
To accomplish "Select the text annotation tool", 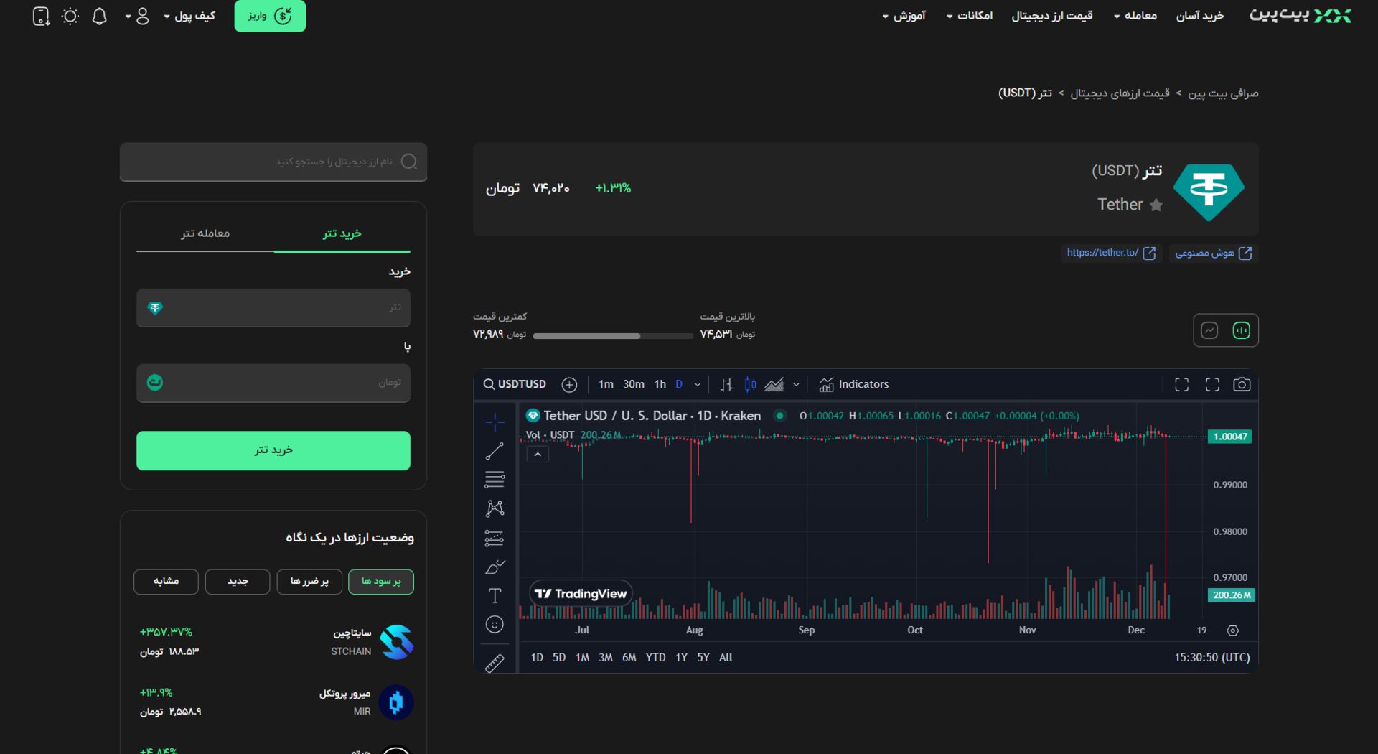I will 495,595.
